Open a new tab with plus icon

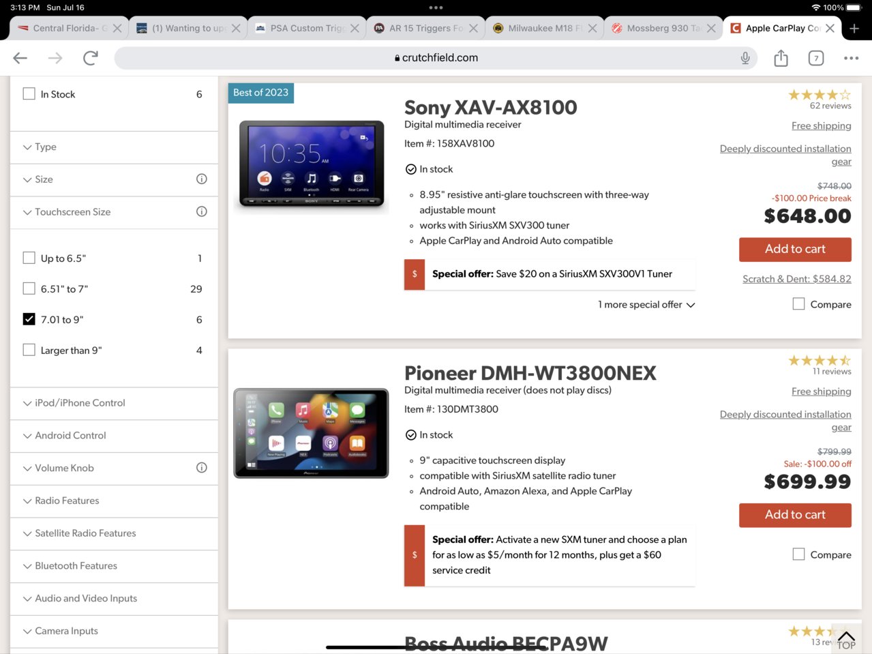tap(854, 28)
